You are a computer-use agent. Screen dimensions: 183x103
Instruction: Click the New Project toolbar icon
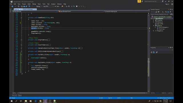[19, 6]
